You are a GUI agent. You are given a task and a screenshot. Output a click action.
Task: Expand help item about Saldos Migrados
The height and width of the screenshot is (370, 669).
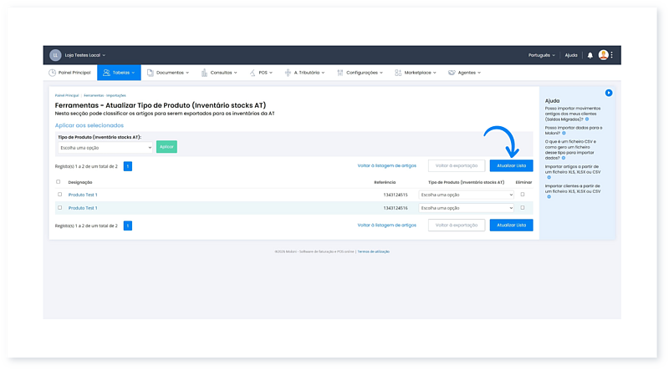[x=587, y=119]
